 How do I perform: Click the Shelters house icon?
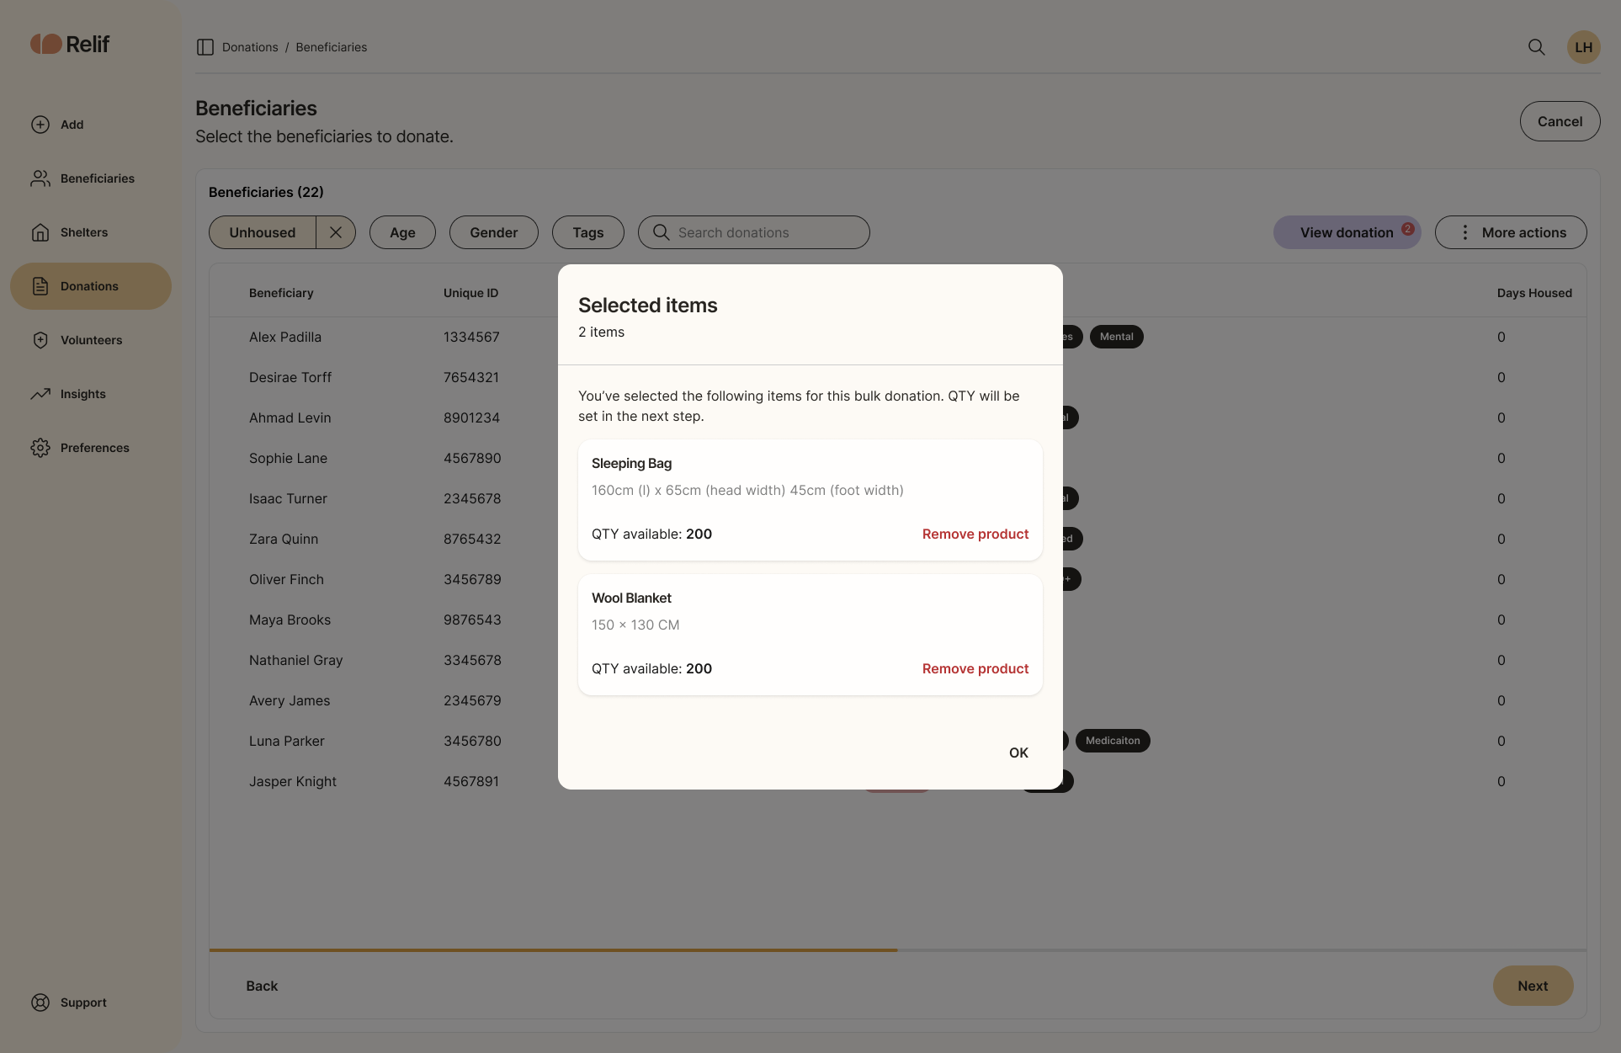pyautogui.click(x=40, y=232)
